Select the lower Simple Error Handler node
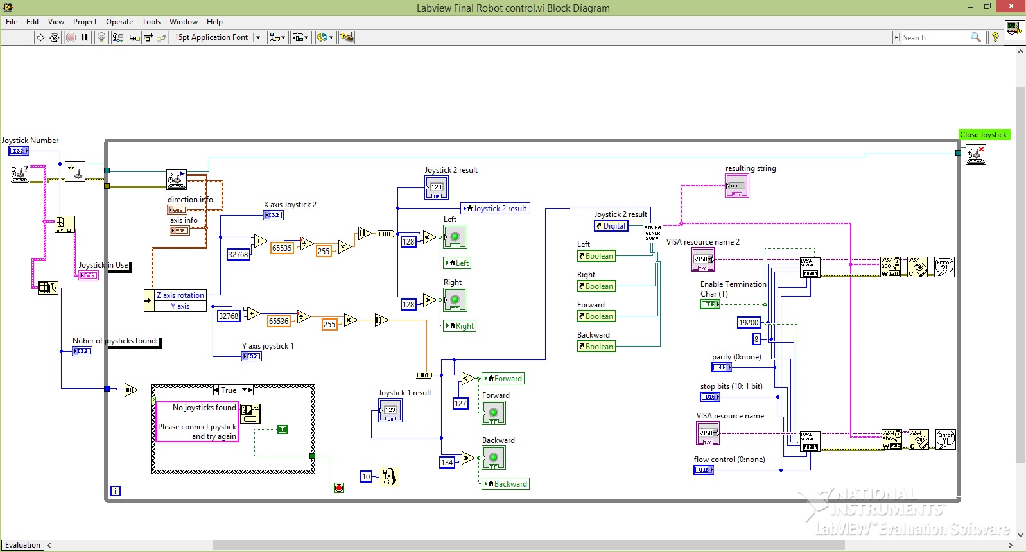The width and height of the screenshot is (1026, 552). pyautogui.click(x=945, y=440)
